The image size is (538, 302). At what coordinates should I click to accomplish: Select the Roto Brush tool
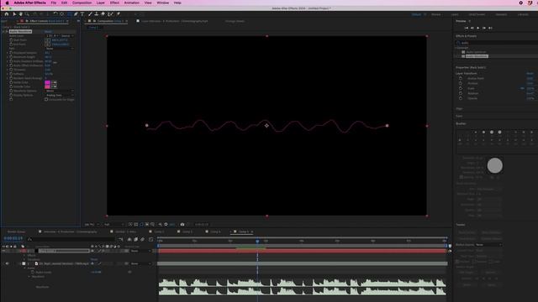[110, 14]
